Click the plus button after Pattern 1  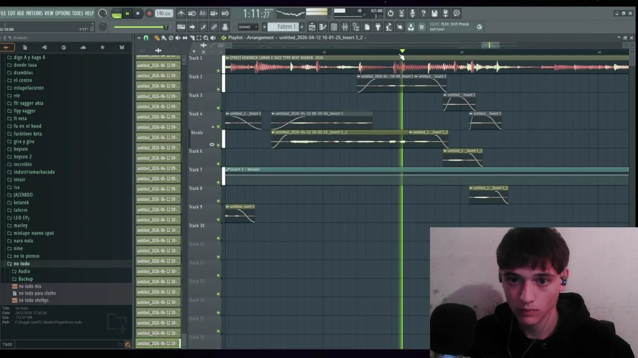pyautogui.click(x=302, y=27)
